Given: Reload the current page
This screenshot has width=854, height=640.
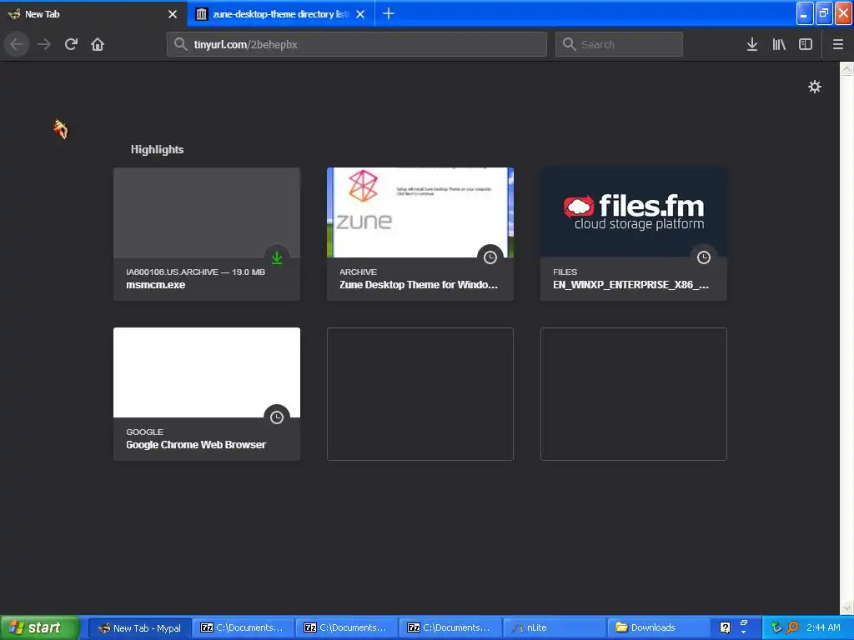Looking at the screenshot, I should click(x=71, y=44).
